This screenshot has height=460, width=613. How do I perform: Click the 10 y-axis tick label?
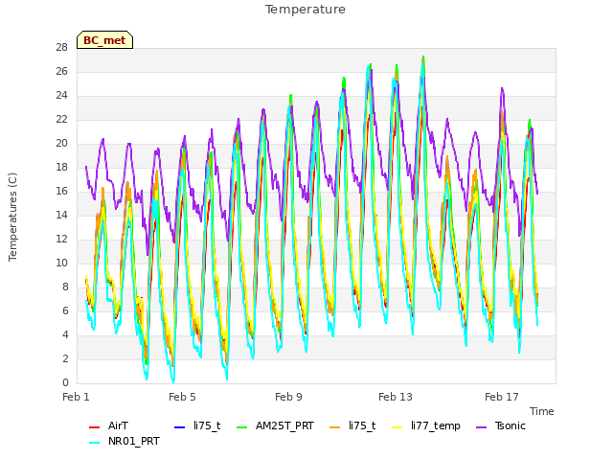pos(61,263)
